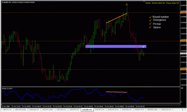Click the RSI(6) 32.0374 indicator label
The height and width of the screenshot is (112, 187).
(7, 88)
